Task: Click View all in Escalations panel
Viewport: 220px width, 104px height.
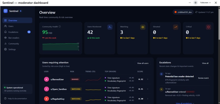Action: (x=205, y=63)
